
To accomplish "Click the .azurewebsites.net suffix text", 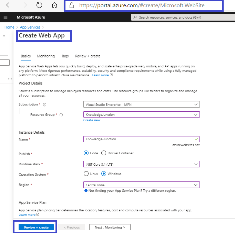I will coord(185,145).
